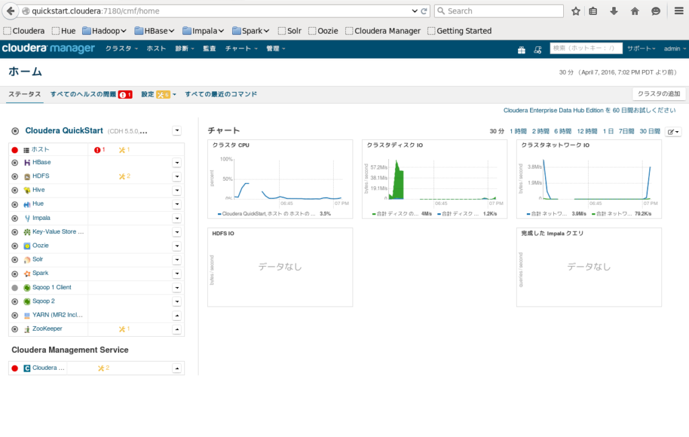This screenshot has height=437, width=689.
Task: Open the Enterprise Data Hub trial link
Action: pos(589,110)
